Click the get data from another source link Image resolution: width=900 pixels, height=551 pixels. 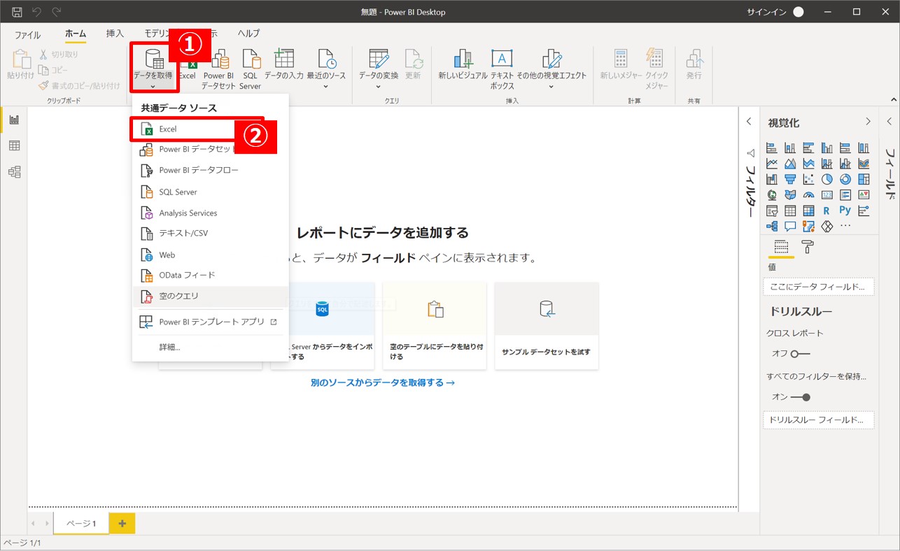pyautogui.click(x=383, y=382)
